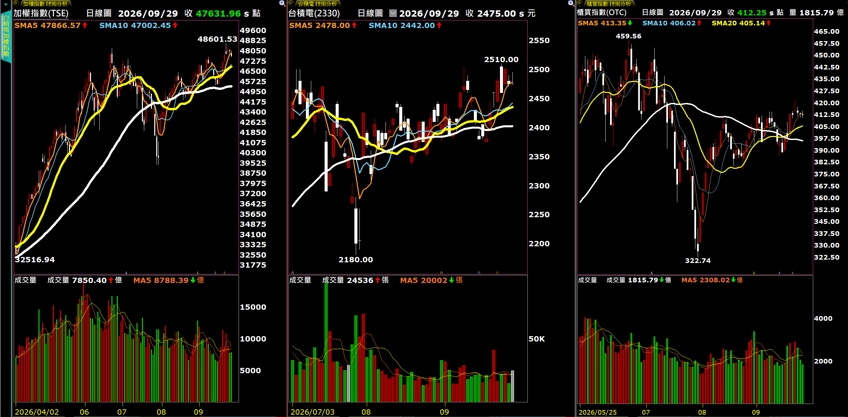Click SMA5 47866.57 indicator in the TSE chart
848x417 pixels.
[51, 25]
